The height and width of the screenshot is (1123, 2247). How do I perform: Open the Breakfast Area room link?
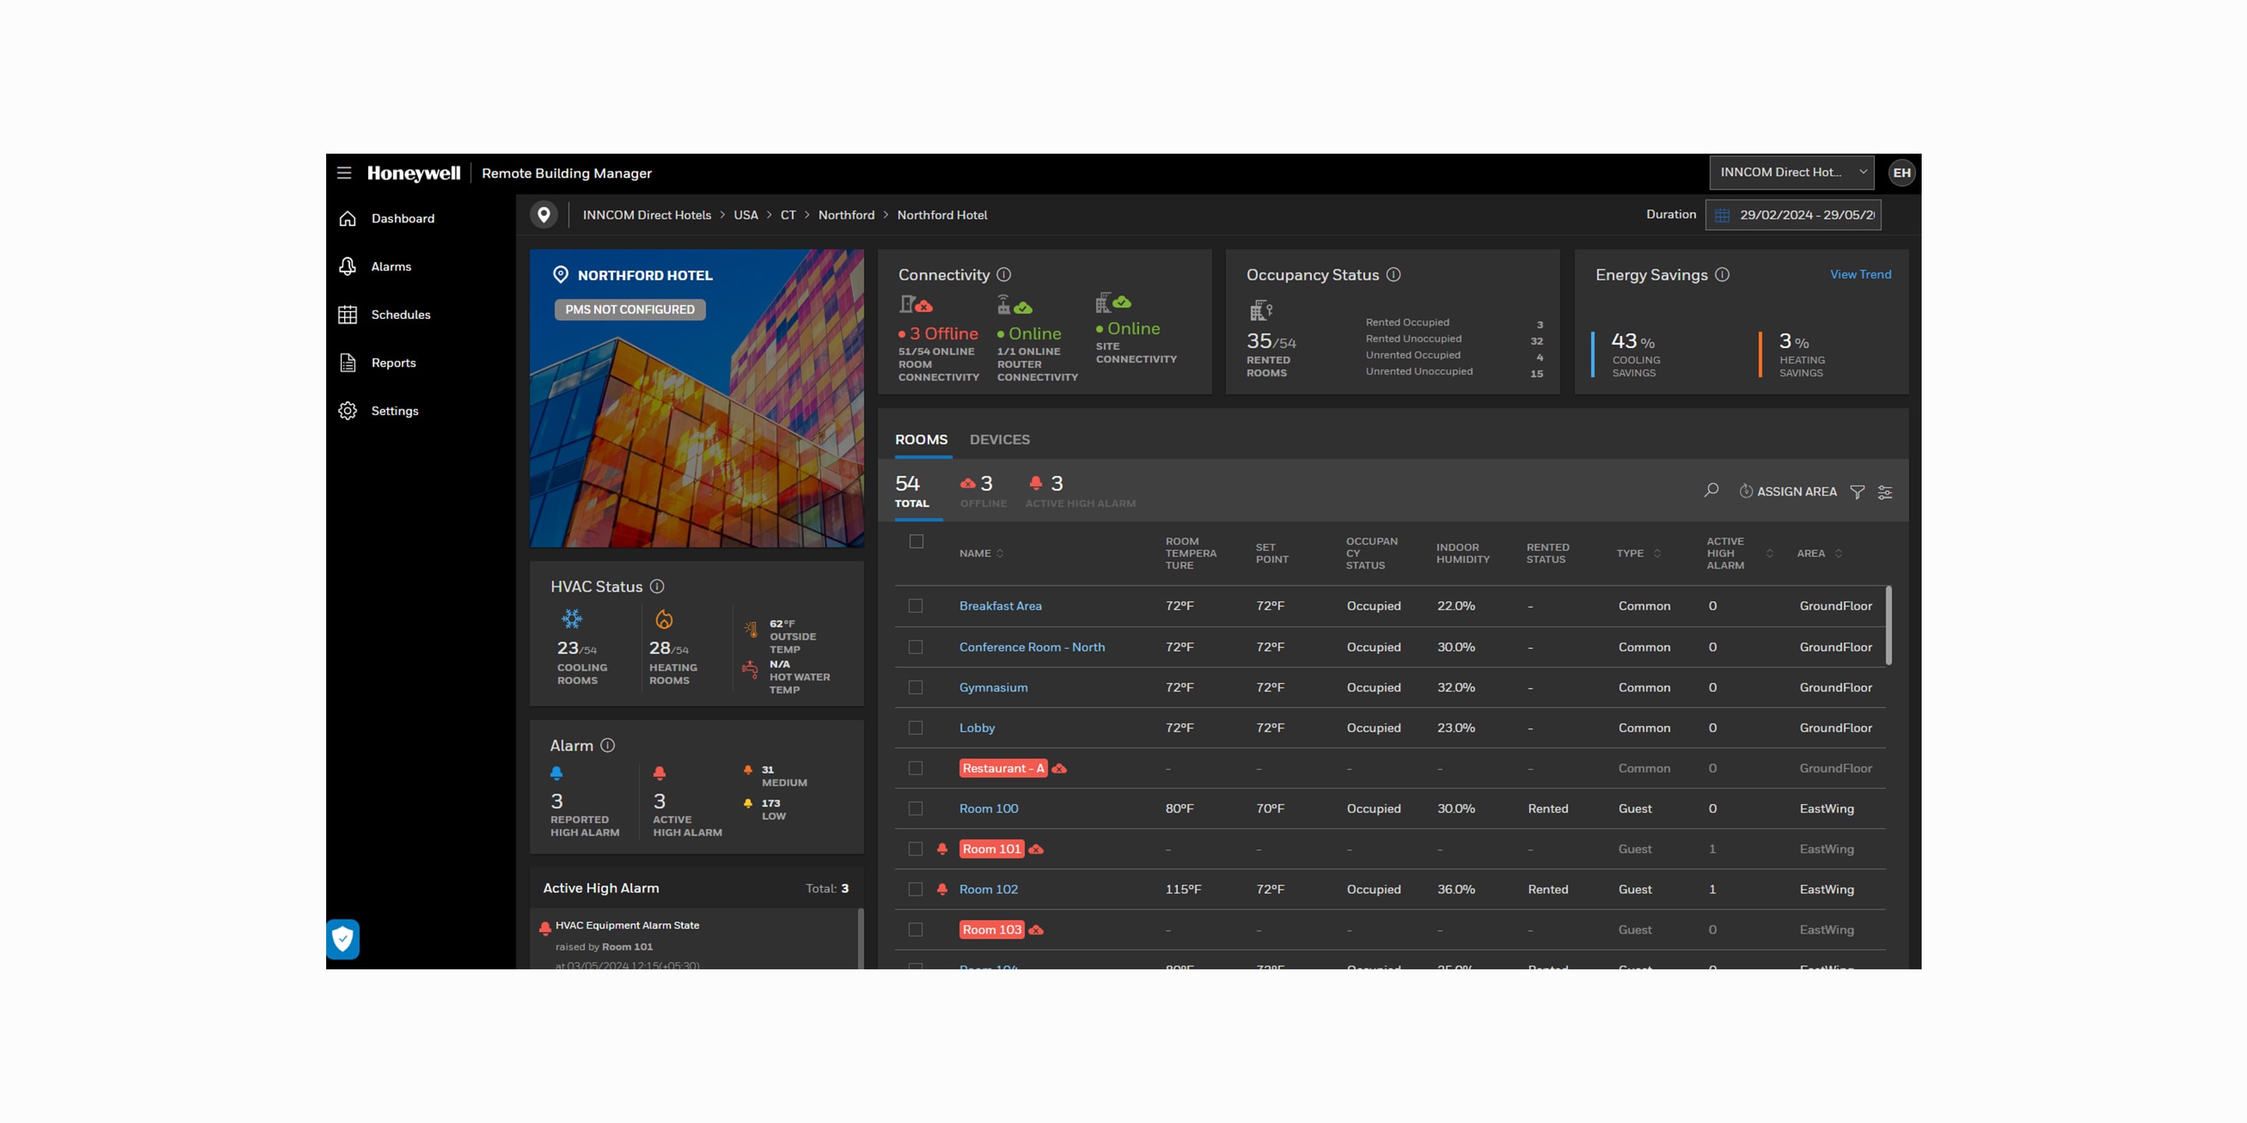click(x=1000, y=606)
